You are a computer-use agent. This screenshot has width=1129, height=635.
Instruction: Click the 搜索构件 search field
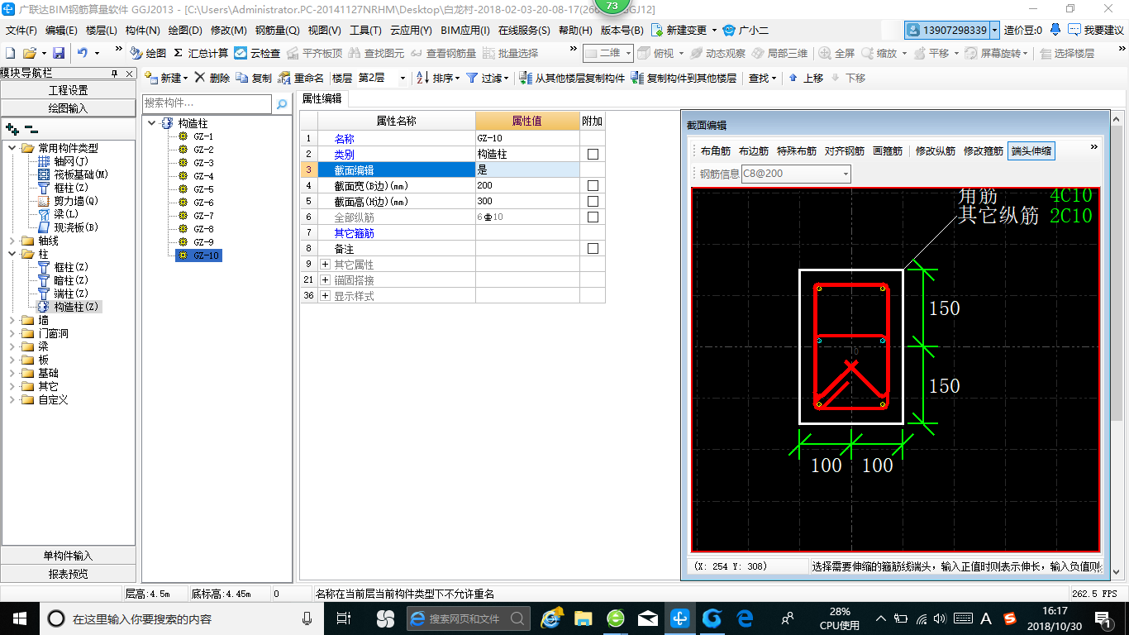pyautogui.click(x=207, y=104)
